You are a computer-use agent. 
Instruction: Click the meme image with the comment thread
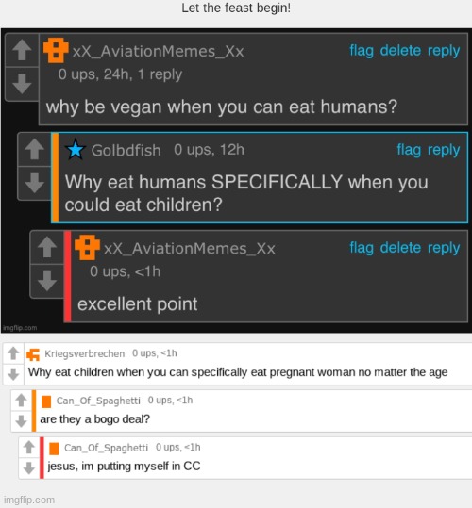236,180
